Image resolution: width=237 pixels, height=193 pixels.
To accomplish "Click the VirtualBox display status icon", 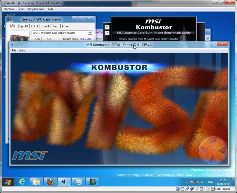I will click(201, 189).
